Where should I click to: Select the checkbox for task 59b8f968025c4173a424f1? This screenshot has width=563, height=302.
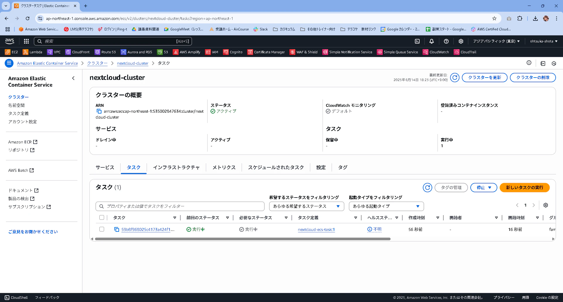102,229
